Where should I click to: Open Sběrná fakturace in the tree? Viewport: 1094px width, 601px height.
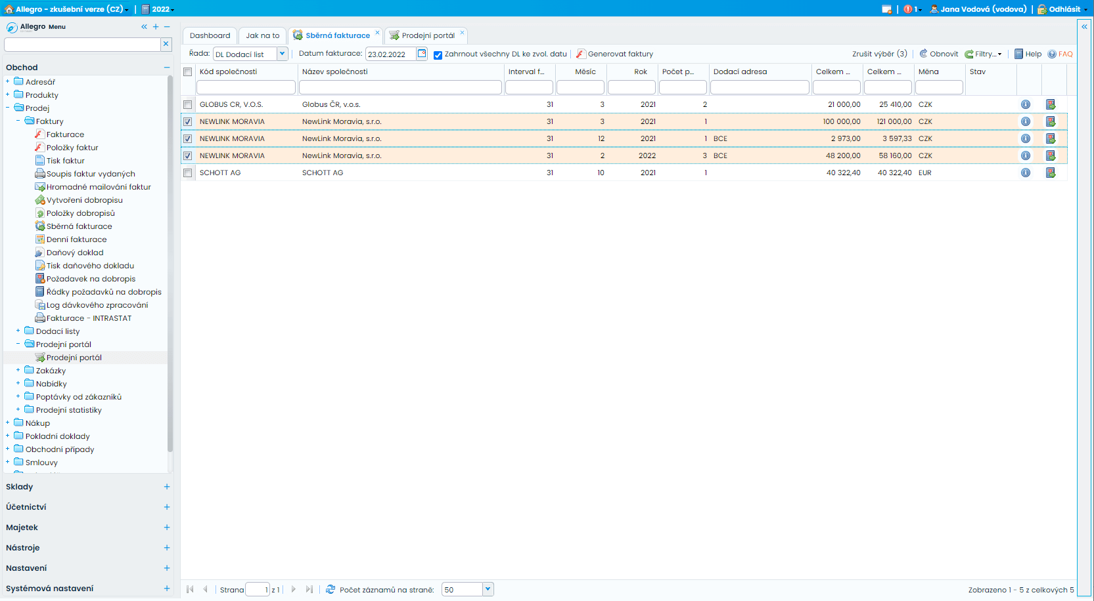[x=74, y=226]
